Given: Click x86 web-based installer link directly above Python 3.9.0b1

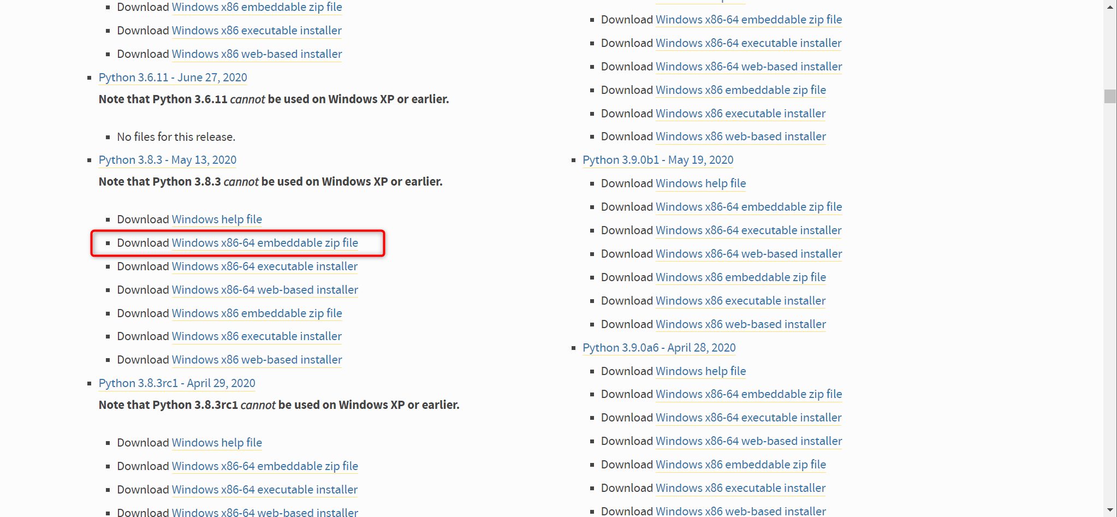Looking at the screenshot, I should [741, 136].
